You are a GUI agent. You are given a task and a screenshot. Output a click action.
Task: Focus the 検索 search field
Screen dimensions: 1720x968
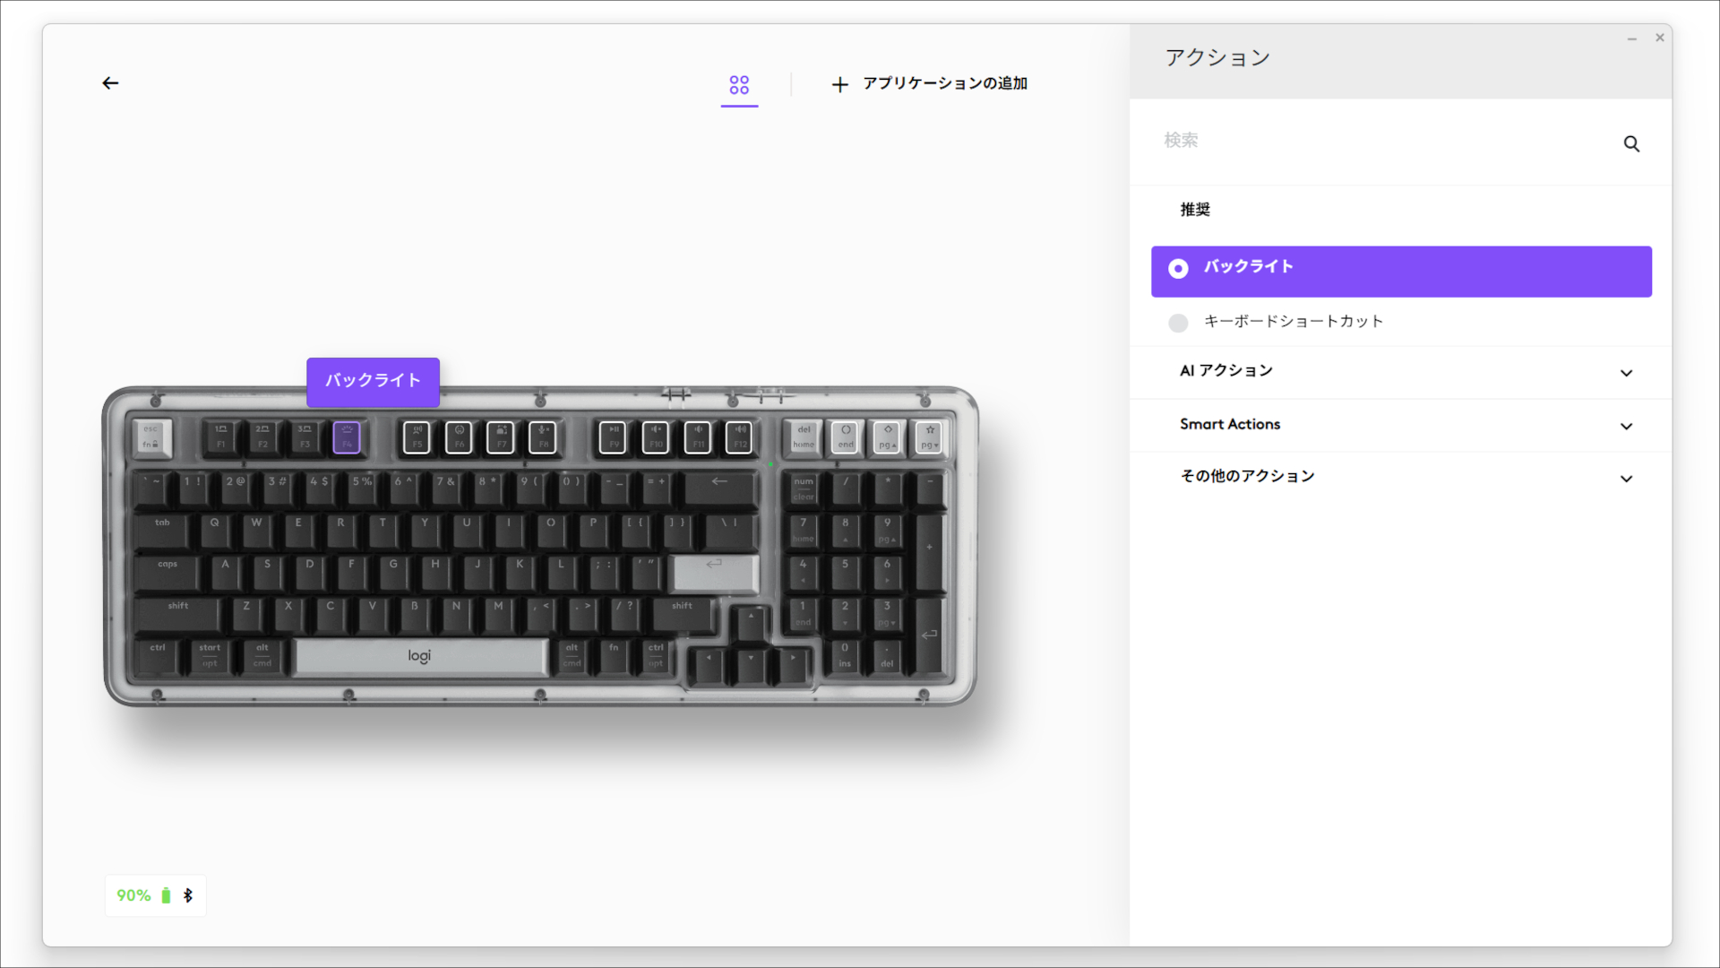1389,141
